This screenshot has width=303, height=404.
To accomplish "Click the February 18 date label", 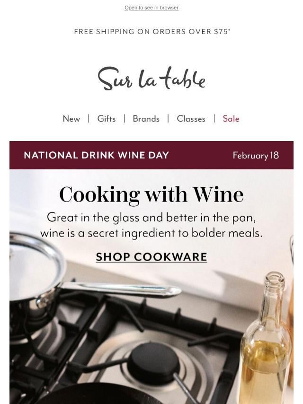I will coord(256,155).
